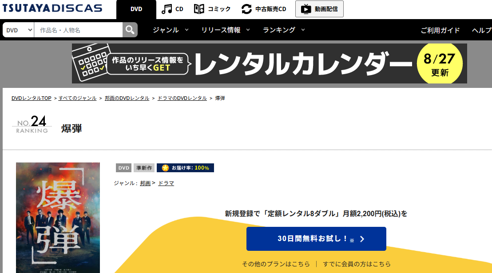Go to すべてのジャンル breadcrumb
Image resolution: width=492 pixels, height=273 pixels.
tap(77, 98)
